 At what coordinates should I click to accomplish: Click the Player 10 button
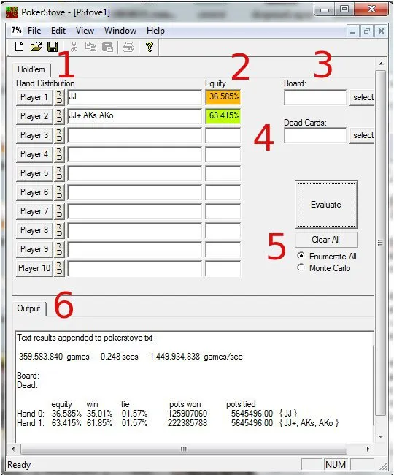coord(34,268)
